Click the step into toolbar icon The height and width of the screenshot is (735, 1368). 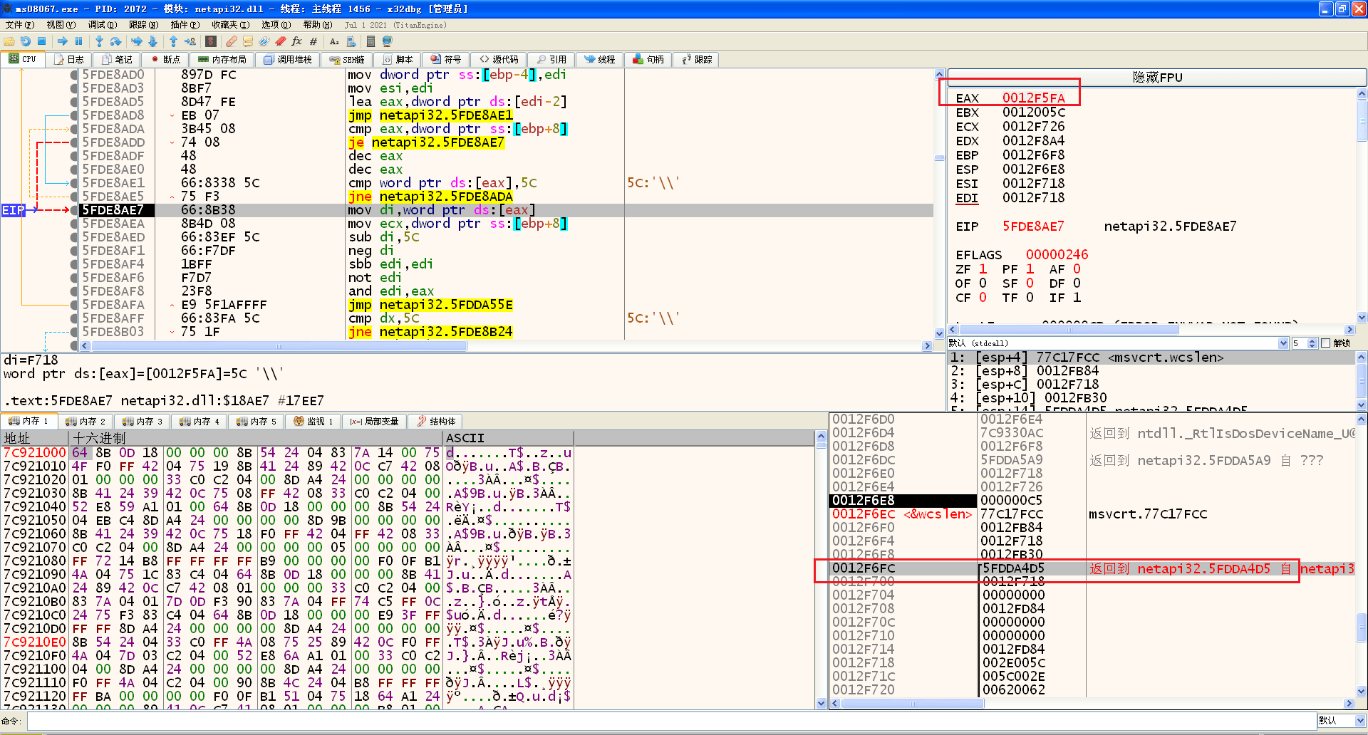tap(100, 41)
